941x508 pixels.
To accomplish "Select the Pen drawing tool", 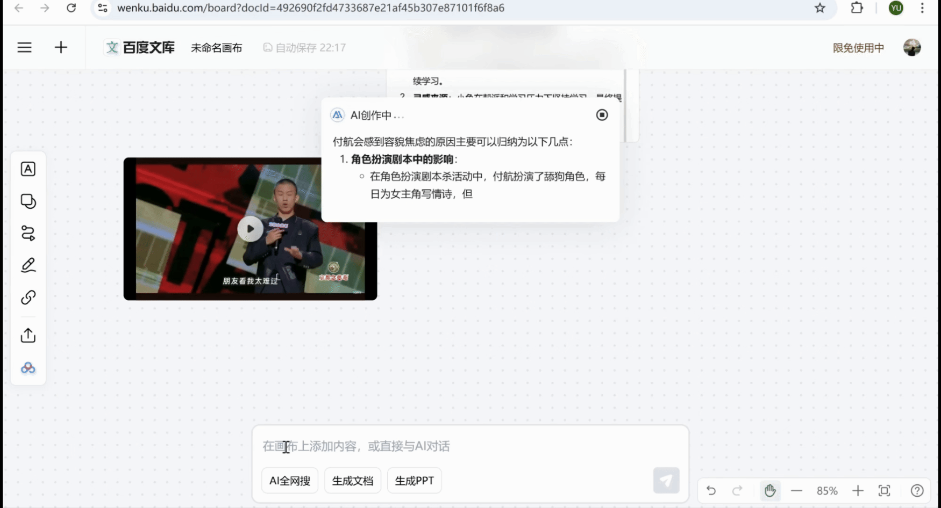I will [27, 265].
